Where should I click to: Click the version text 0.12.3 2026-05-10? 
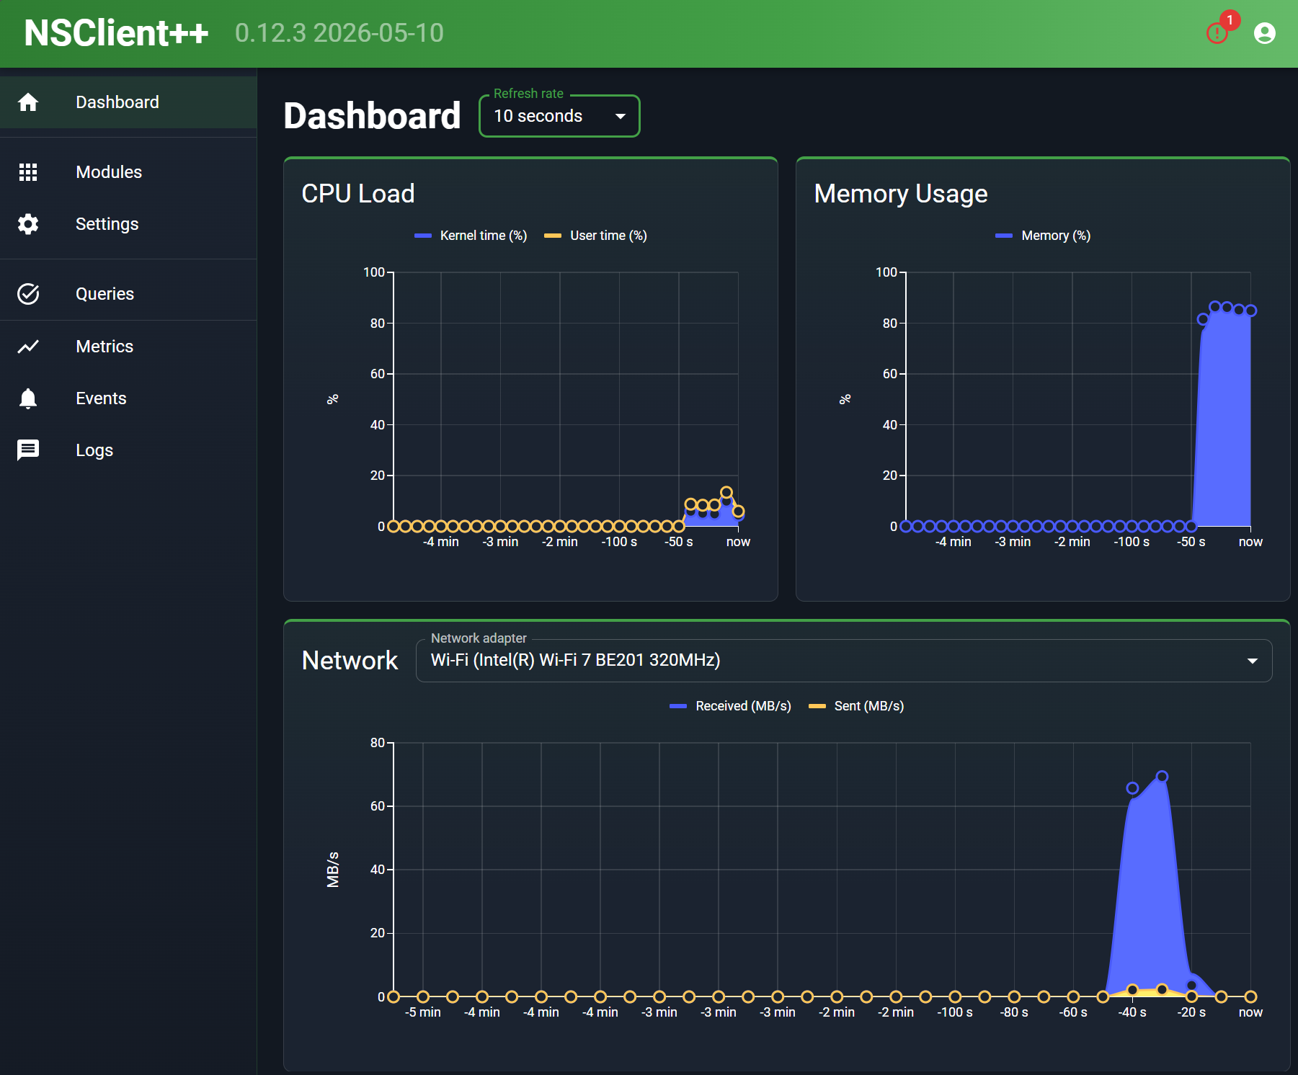(339, 33)
